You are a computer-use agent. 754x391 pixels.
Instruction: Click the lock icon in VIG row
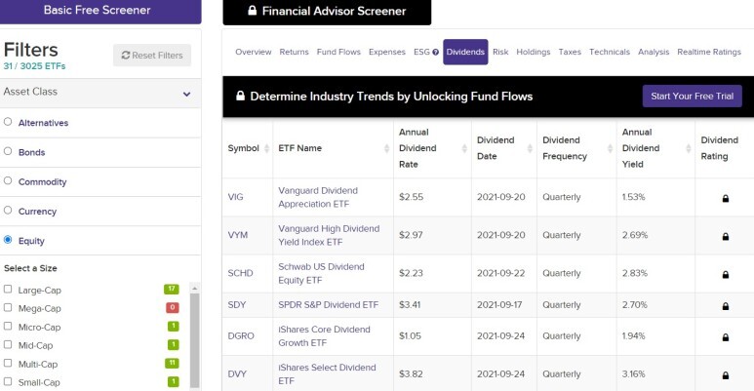point(726,198)
